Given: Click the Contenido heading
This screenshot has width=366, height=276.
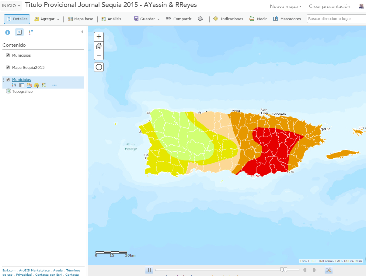Looking at the screenshot, I should [14, 45].
